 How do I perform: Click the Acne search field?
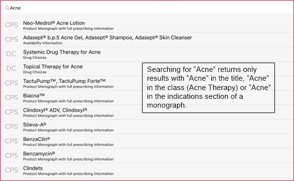pos(148,8)
